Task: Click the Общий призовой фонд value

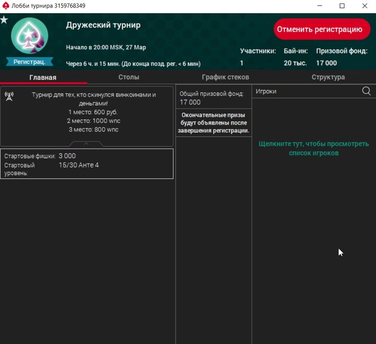Action: (x=191, y=102)
